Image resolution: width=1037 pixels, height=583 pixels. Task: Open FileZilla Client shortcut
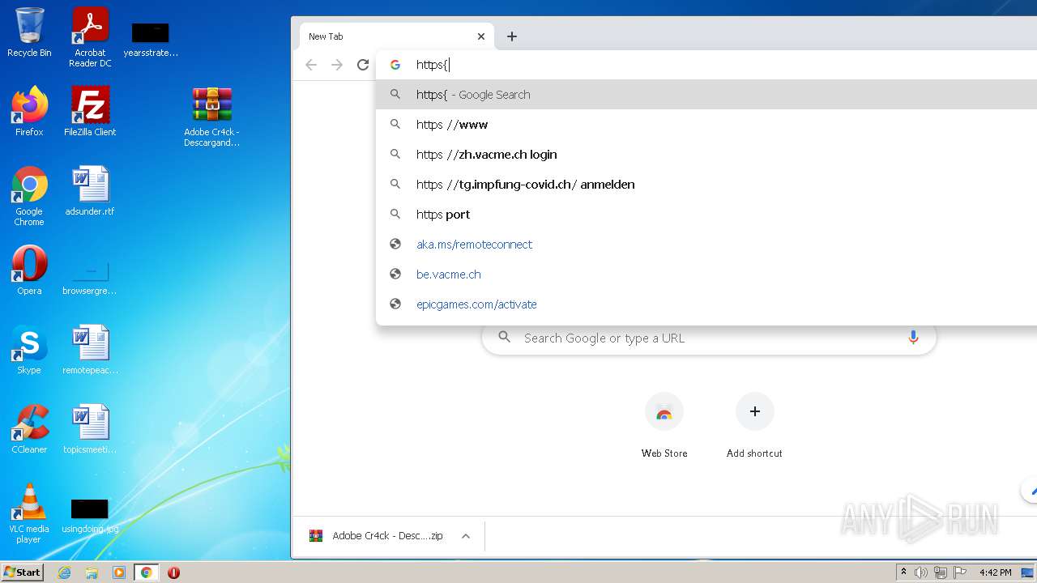(x=90, y=111)
